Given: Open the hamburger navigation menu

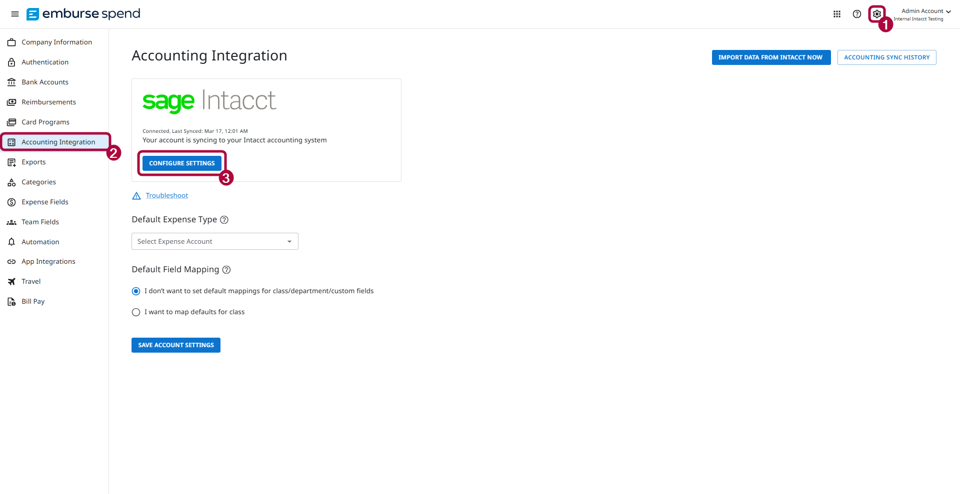Looking at the screenshot, I should pyautogui.click(x=14, y=14).
